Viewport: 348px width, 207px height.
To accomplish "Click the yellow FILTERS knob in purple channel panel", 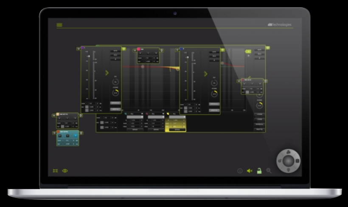I will click(115, 93).
